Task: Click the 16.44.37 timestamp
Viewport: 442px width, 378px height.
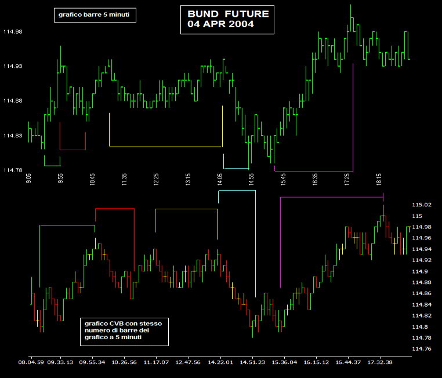Action: click(x=348, y=362)
